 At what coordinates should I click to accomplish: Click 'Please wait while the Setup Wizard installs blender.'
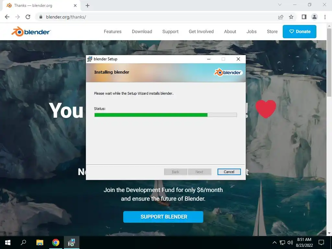coord(134,93)
